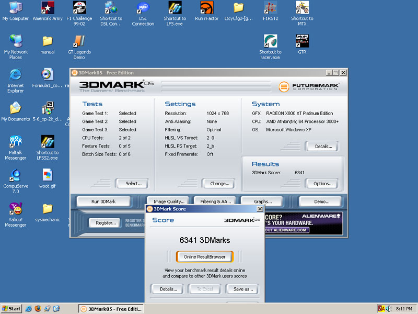418x314 pixels.
Task: Select the GTR desktop icon
Action: (x=302, y=44)
